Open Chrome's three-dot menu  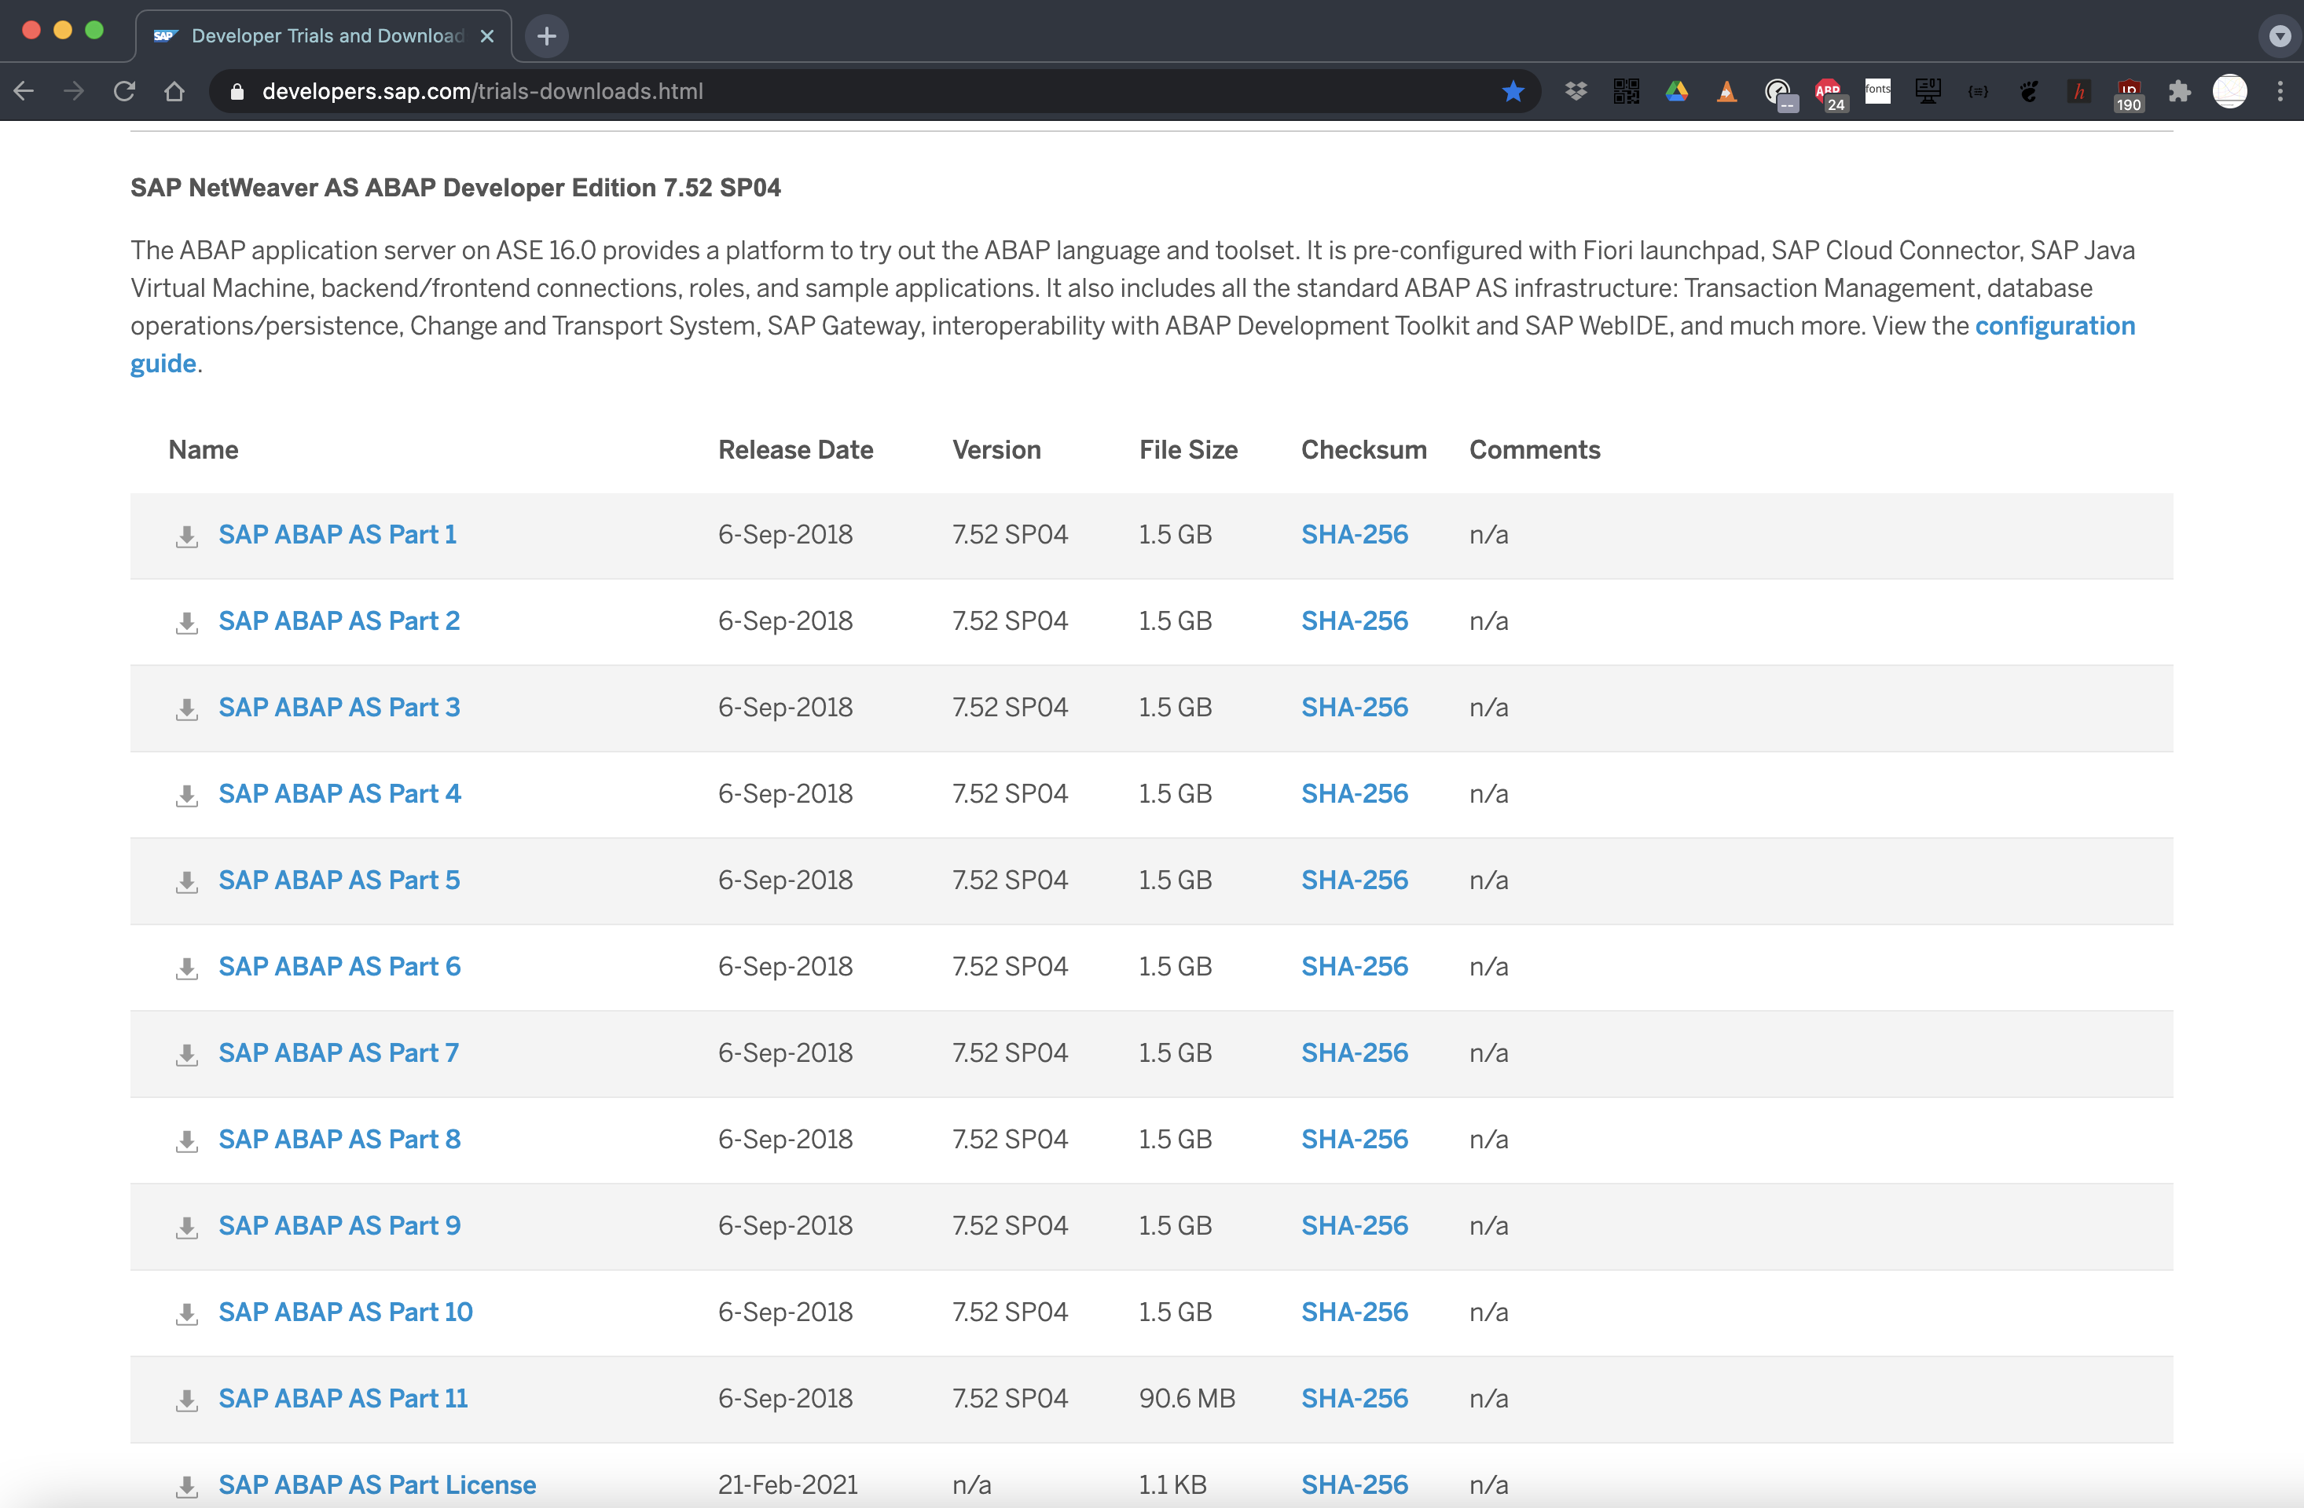(x=2280, y=91)
